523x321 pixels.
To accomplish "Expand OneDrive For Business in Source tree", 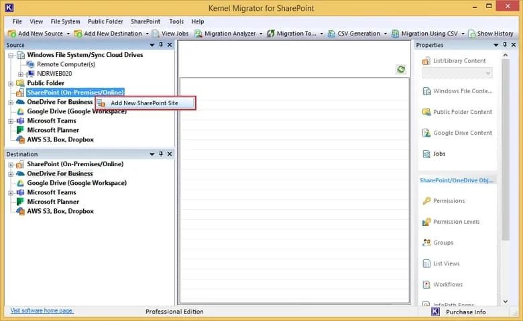I will click(x=11, y=103).
